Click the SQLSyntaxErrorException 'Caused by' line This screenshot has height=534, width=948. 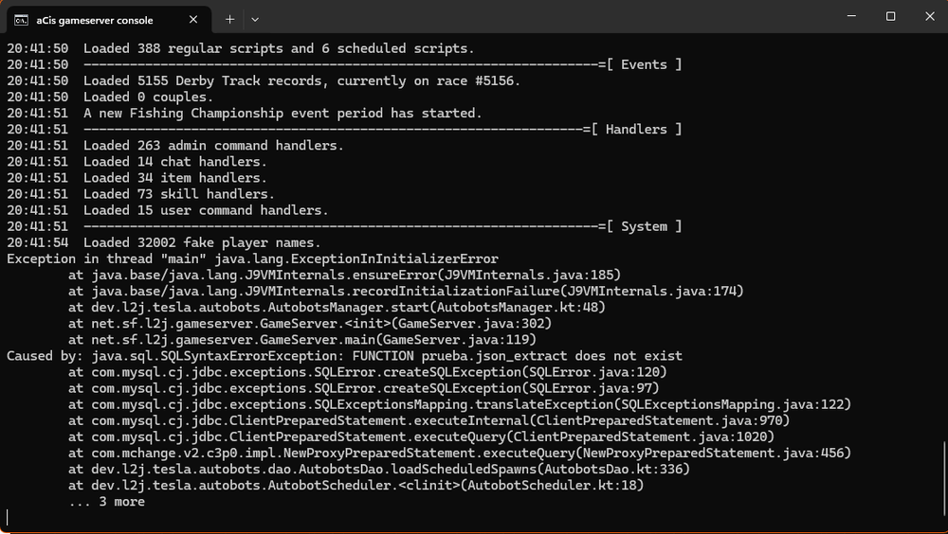(x=344, y=356)
